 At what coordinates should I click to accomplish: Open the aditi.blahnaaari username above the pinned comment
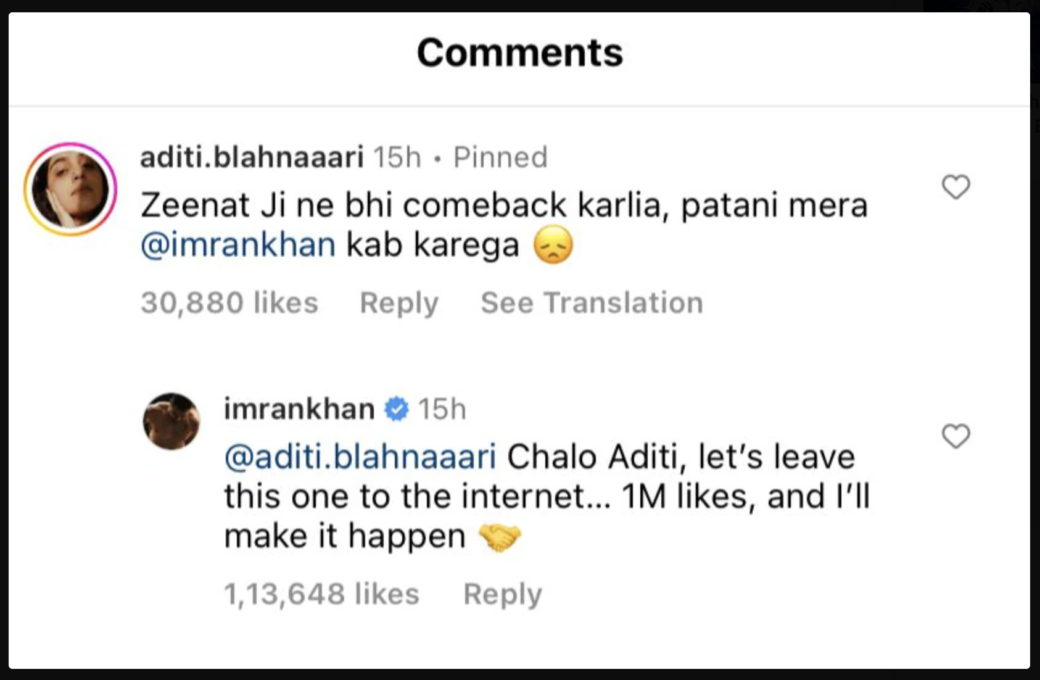coord(252,157)
